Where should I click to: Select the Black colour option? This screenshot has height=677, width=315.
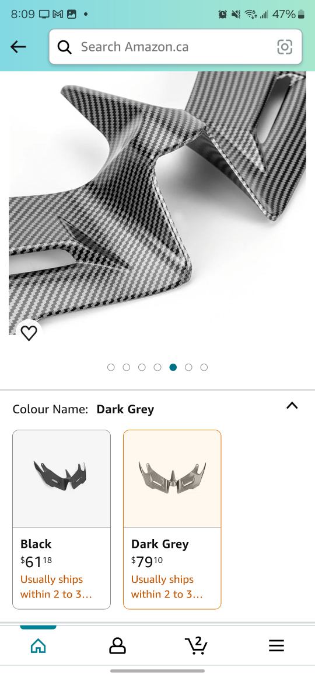pos(62,519)
